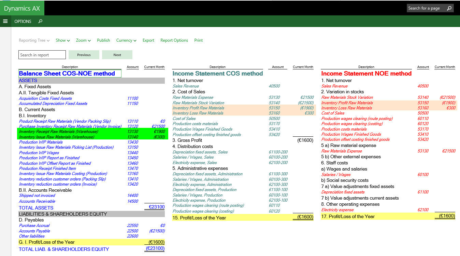The image size is (460, 256).
Task: Select Balance Sheet COS-NOE method title cell
Action: [x=70, y=73]
